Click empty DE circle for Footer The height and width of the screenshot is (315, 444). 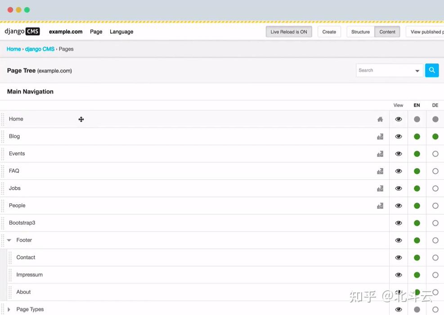coord(435,240)
